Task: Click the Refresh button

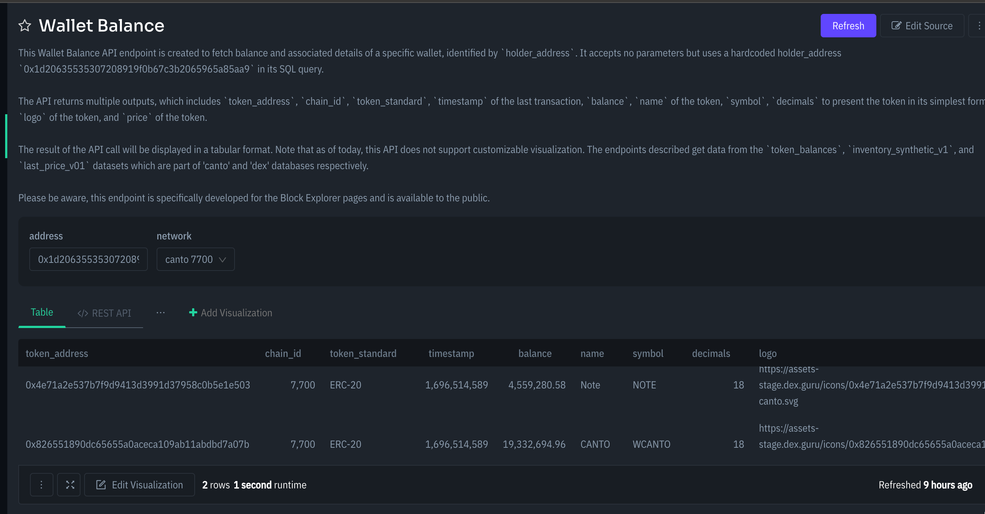Action: [x=848, y=25]
